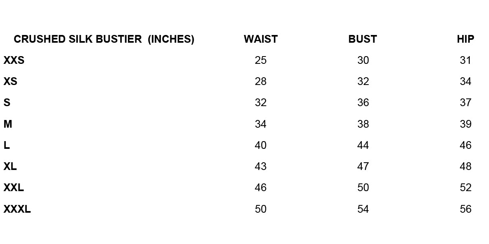Click the L waist value 40
This screenshot has height=244, width=489.
click(260, 145)
